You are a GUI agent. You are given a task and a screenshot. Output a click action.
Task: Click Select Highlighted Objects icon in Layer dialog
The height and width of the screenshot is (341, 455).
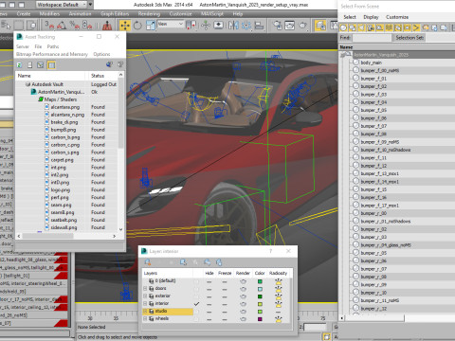pos(183,262)
